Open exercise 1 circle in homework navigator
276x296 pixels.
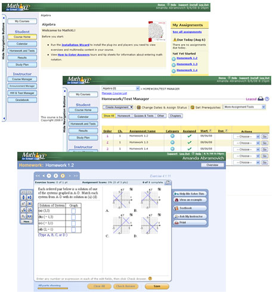coord(49,176)
